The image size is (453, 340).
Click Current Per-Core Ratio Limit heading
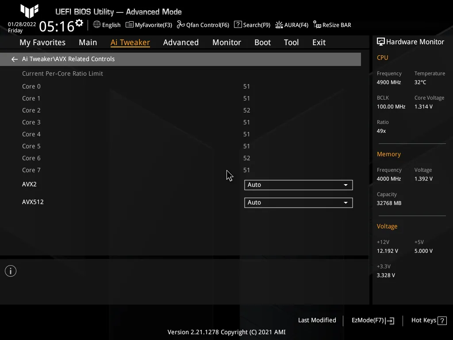pyautogui.click(x=62, y=74)
